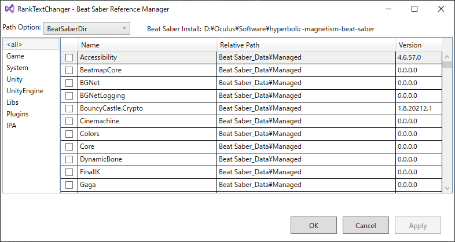Sort by the Name column header
This screenshot has width=455, height=242.
[x=147, y=45]
